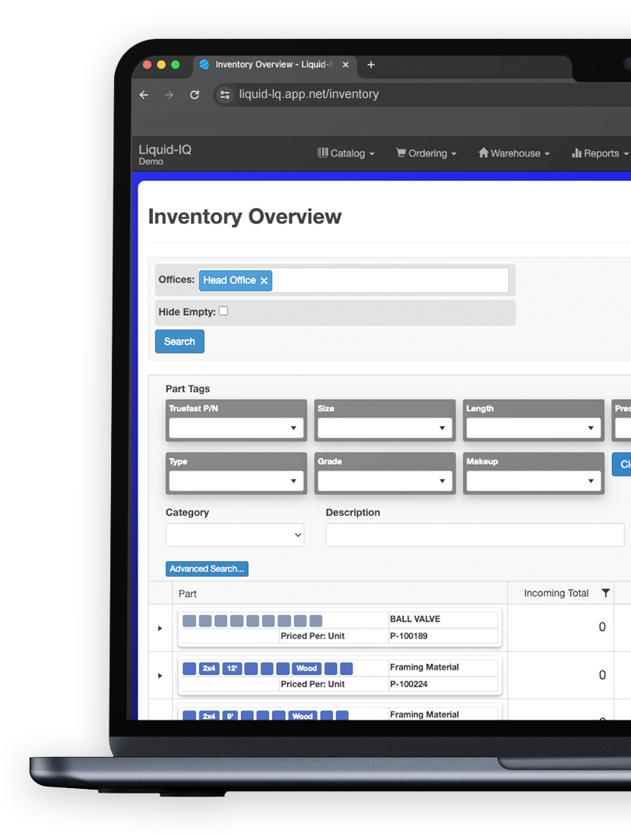The height and width of the screenshot is (836, 631).
Task: Click the filter funnel on Incoming Total column
Action: tap(604, 594)
